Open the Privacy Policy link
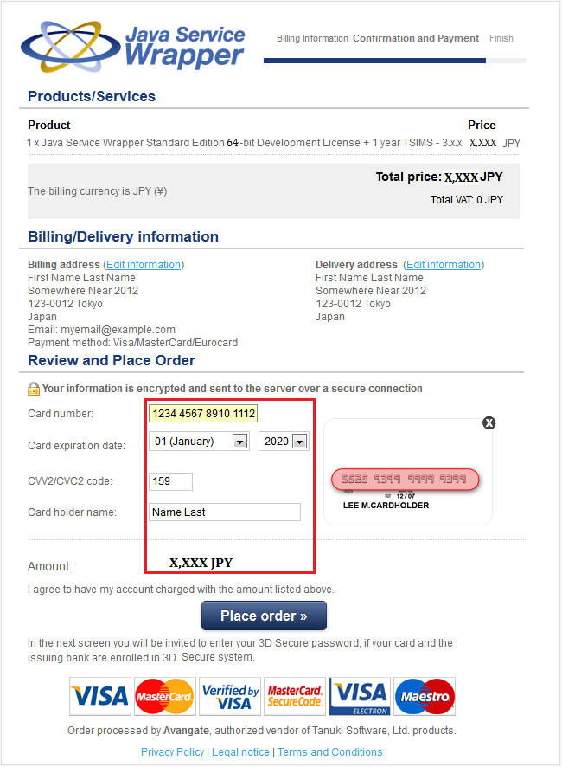Viewport: 562px width, 767px height. pyautogui.click(x=173, y=751)
